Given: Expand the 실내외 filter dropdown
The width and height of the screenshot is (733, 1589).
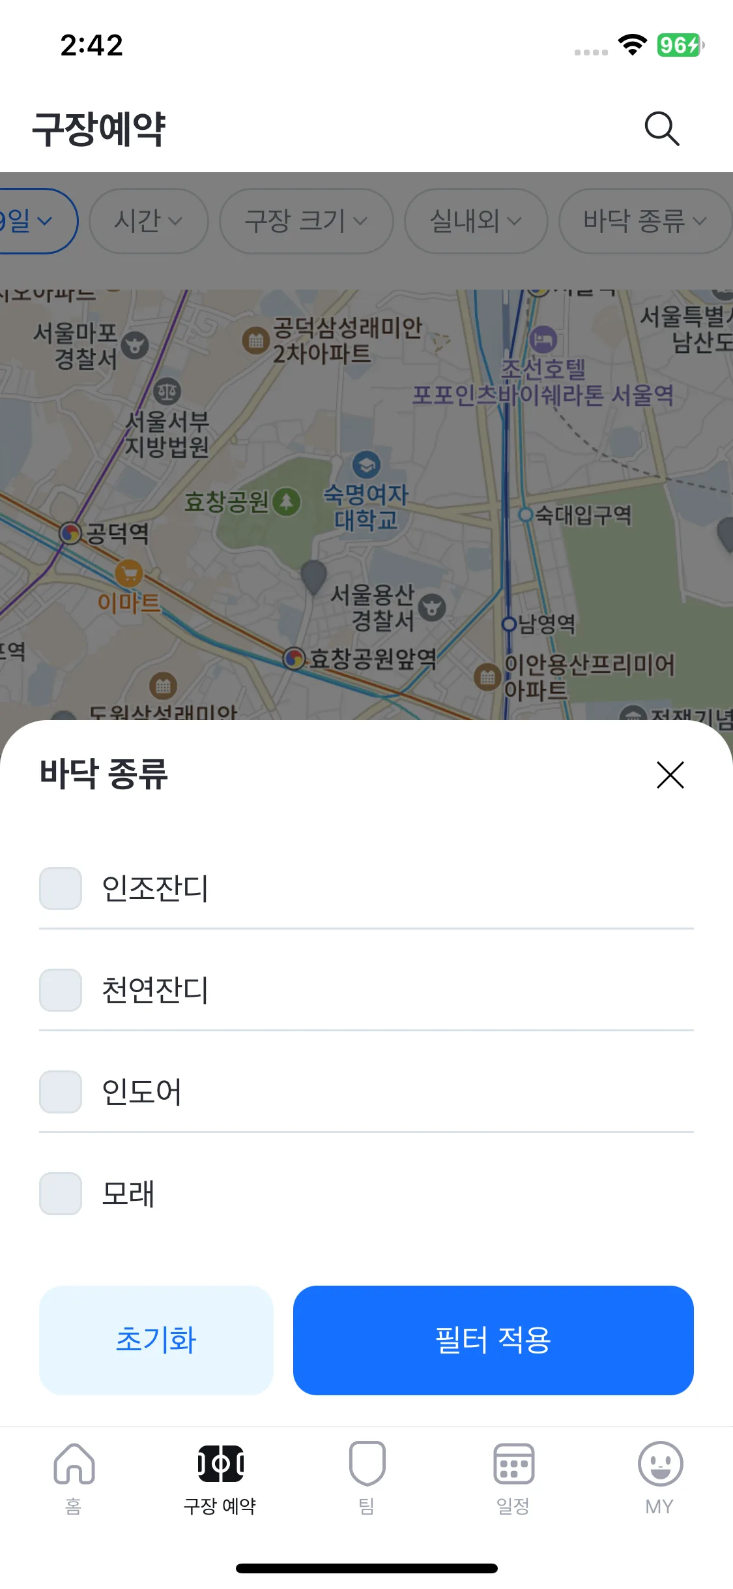Looking at the screenshot, I should 476,221.
